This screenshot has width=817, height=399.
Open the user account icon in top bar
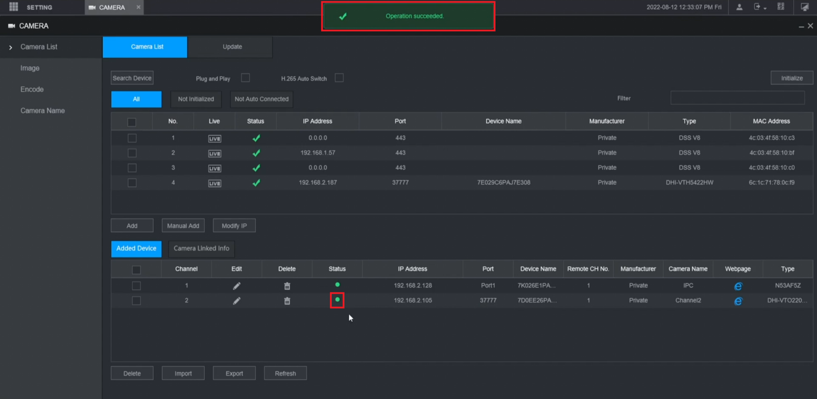point(739,7)
